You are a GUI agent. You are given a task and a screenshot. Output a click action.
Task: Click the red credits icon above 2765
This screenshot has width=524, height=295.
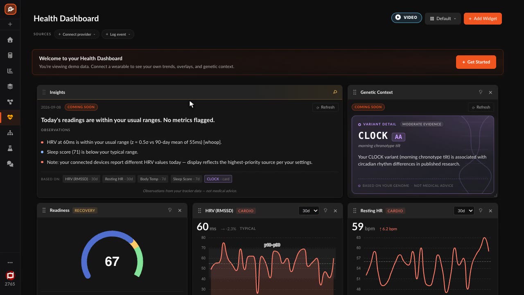(x=10, y=275)
